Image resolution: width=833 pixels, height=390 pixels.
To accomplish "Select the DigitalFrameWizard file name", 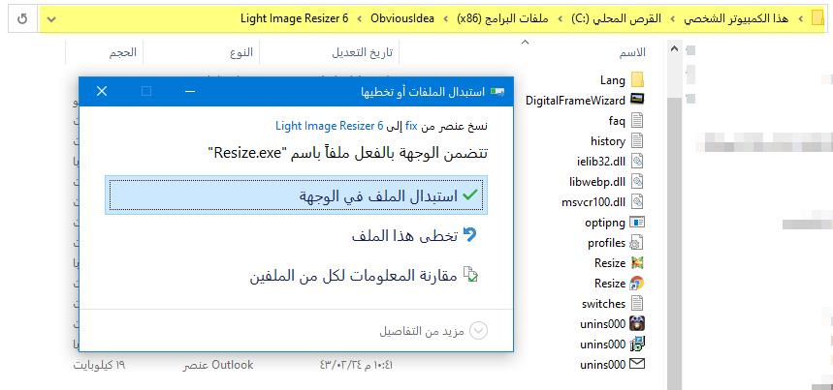I will [575, 100].
